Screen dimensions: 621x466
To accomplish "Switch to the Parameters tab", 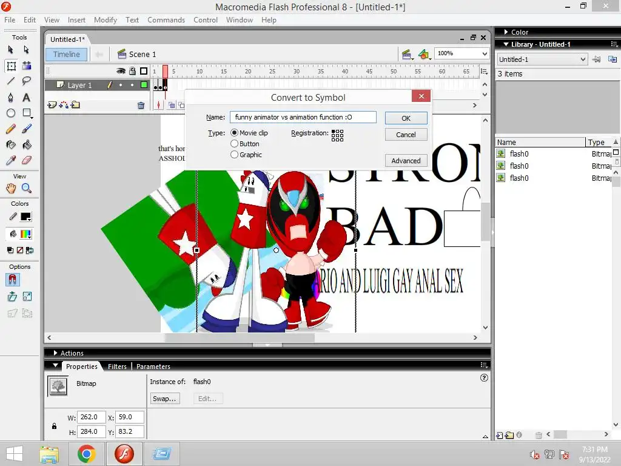I will click(x=153, y=366).
